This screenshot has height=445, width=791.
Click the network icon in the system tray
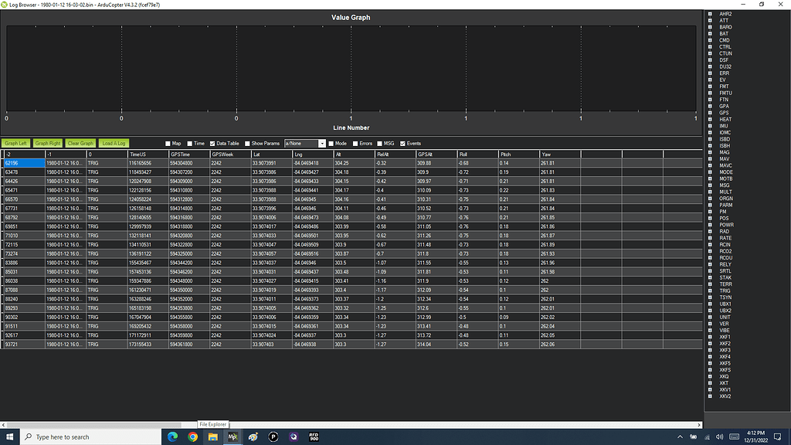707,437
